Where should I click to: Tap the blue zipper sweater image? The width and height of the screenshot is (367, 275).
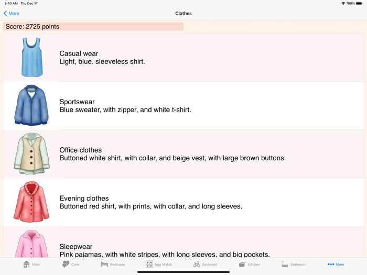[31, 105]
